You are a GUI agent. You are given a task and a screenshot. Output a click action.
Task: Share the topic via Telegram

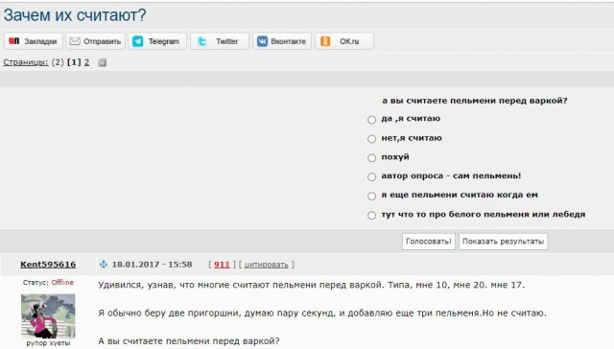tap(157, 41)
